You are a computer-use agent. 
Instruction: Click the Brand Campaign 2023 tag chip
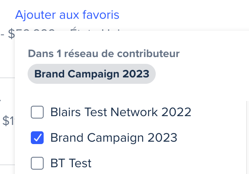click(x=92, y=74)
